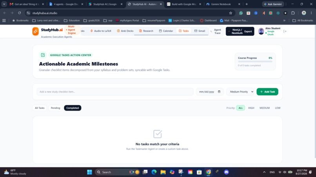Switch to the Calendar tab
316x177 pixels.
[166, 31]
